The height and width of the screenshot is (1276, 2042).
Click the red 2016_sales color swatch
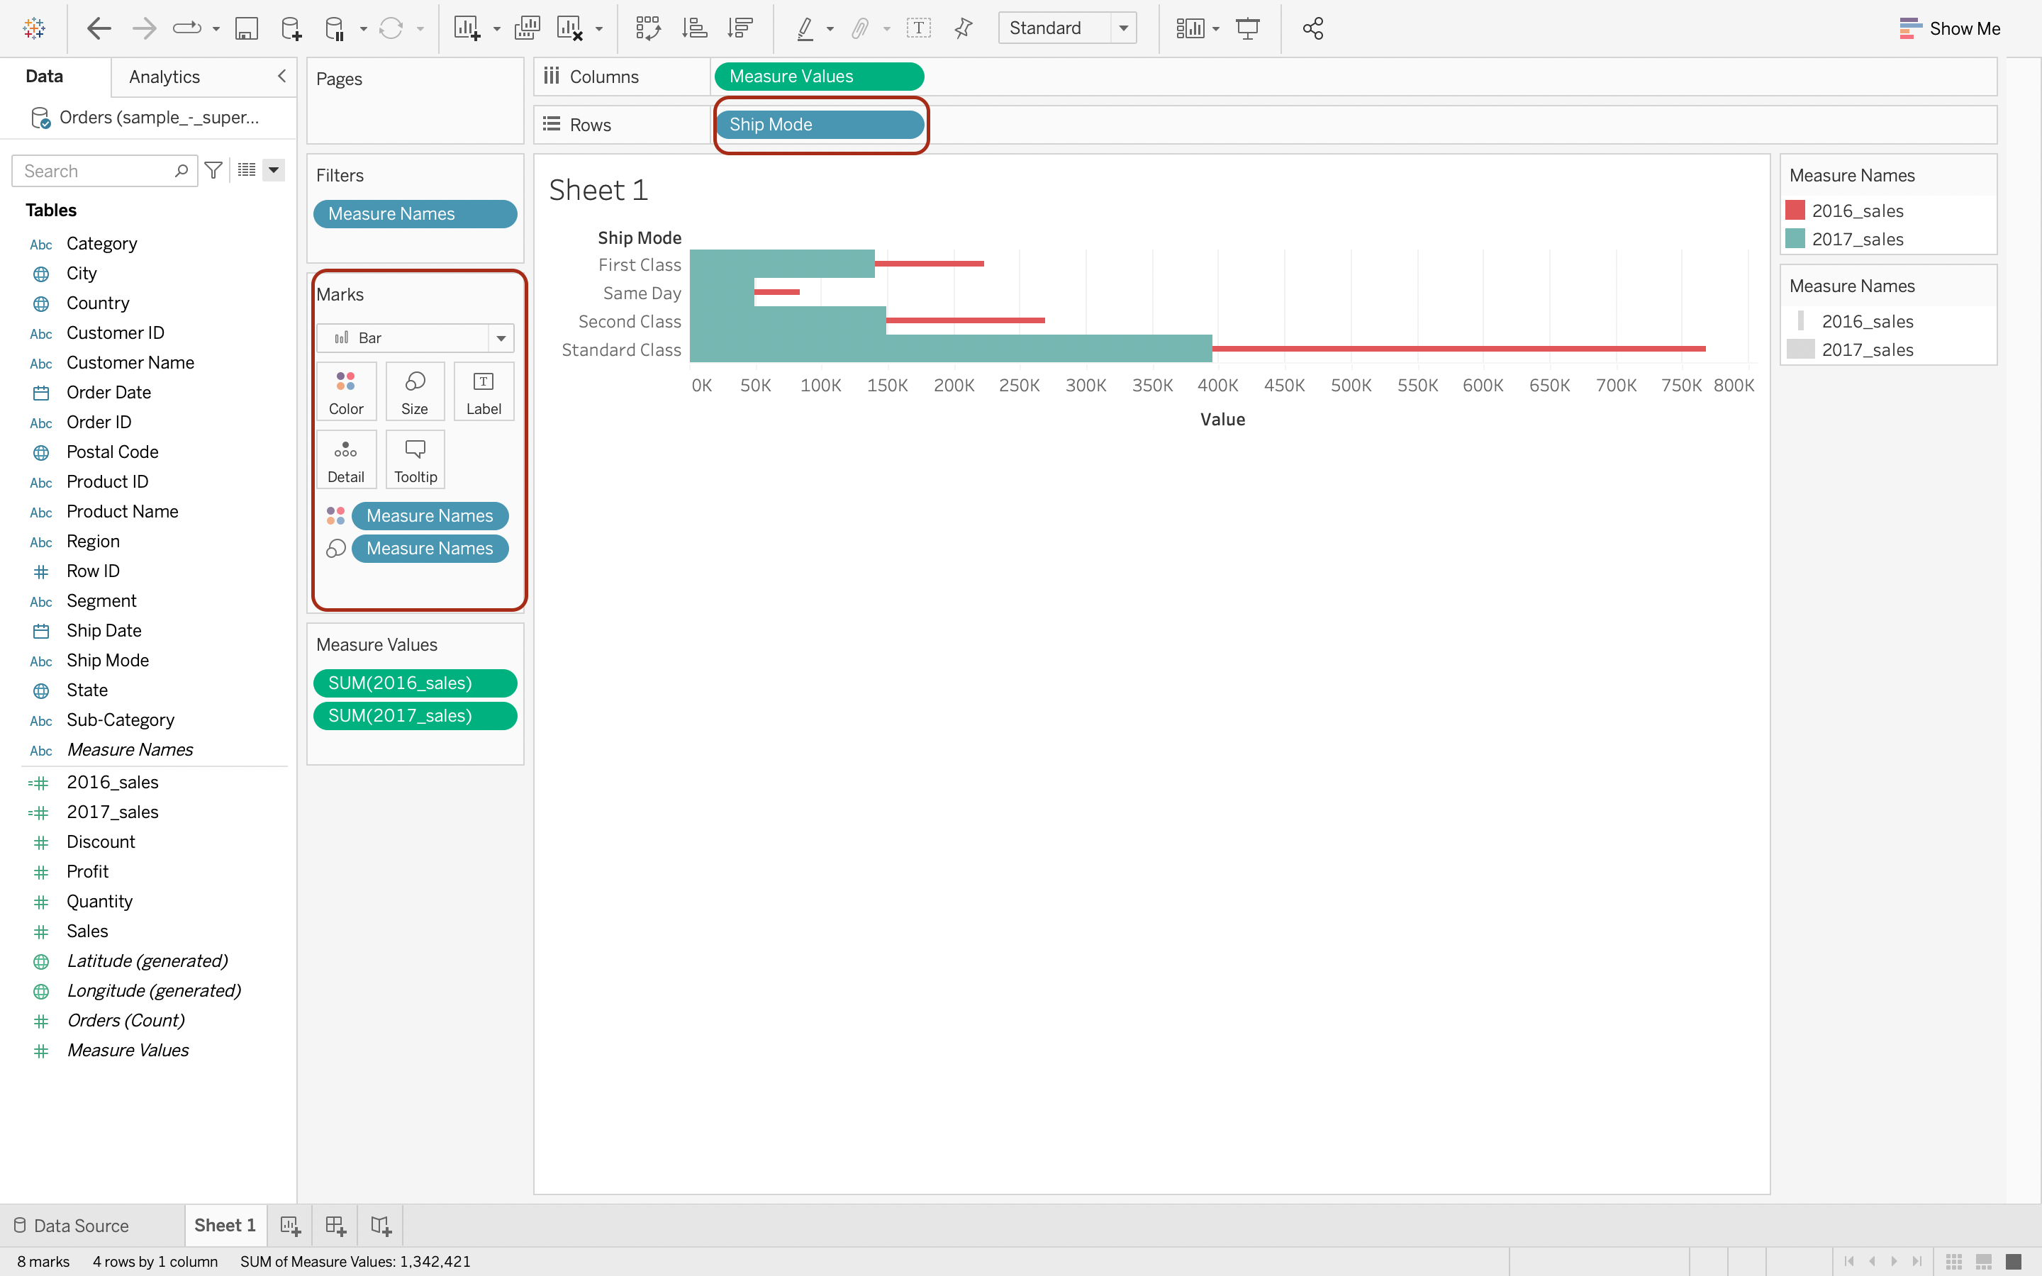[x=1795, y=210]
